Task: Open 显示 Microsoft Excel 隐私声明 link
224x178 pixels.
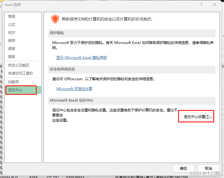Action: [x=81, y=57]
